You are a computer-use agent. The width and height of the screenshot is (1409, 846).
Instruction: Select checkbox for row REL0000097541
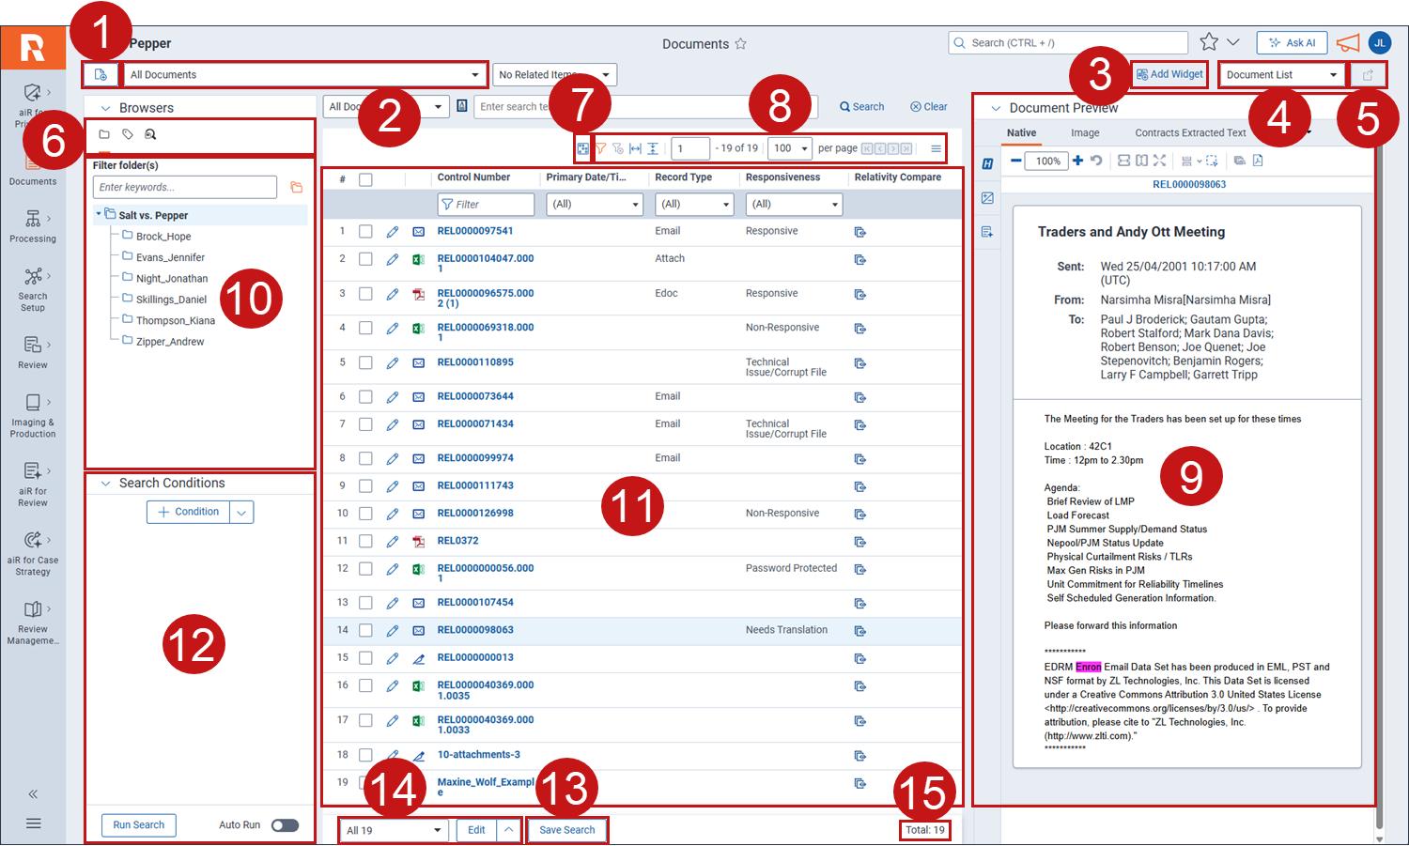pyautogui.click(x=365, y=231)
